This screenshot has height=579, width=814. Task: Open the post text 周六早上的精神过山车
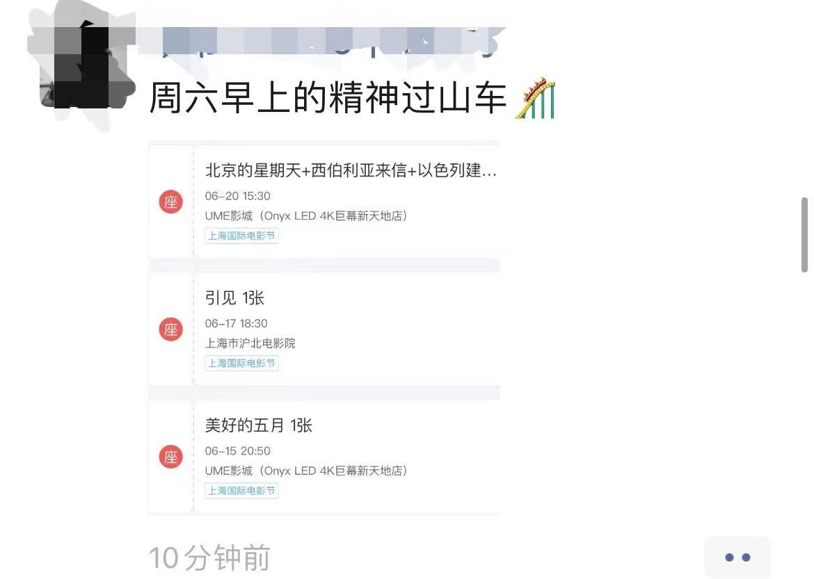point(328,97)
